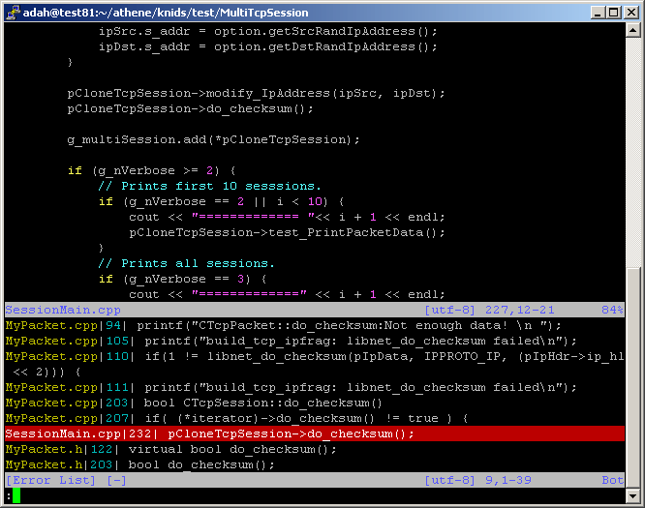Click the Bot indicator in Error List status
645x508 pixels.
612,480
